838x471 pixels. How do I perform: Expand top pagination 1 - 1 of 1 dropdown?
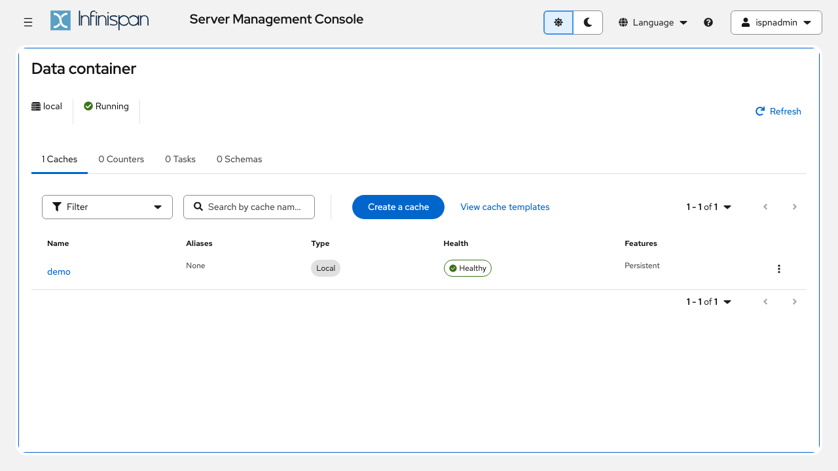point(709,207)
